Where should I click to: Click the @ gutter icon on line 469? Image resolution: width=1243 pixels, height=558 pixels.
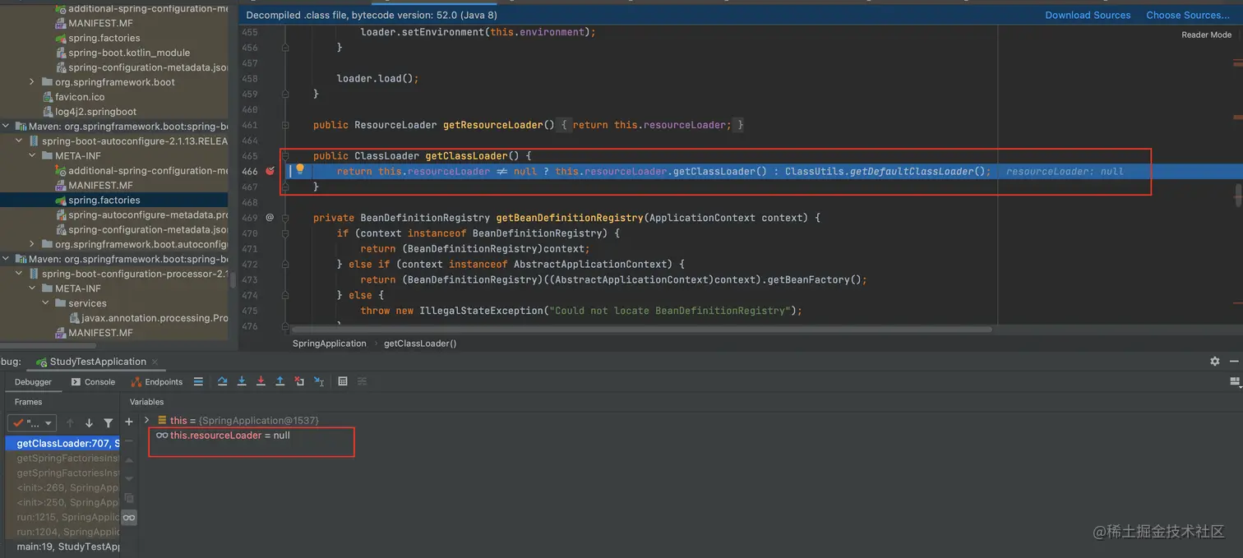click(x=270, y=218)
